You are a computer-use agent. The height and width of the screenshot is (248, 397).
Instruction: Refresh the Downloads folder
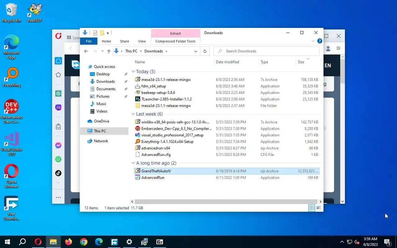[x=205, y=51]
